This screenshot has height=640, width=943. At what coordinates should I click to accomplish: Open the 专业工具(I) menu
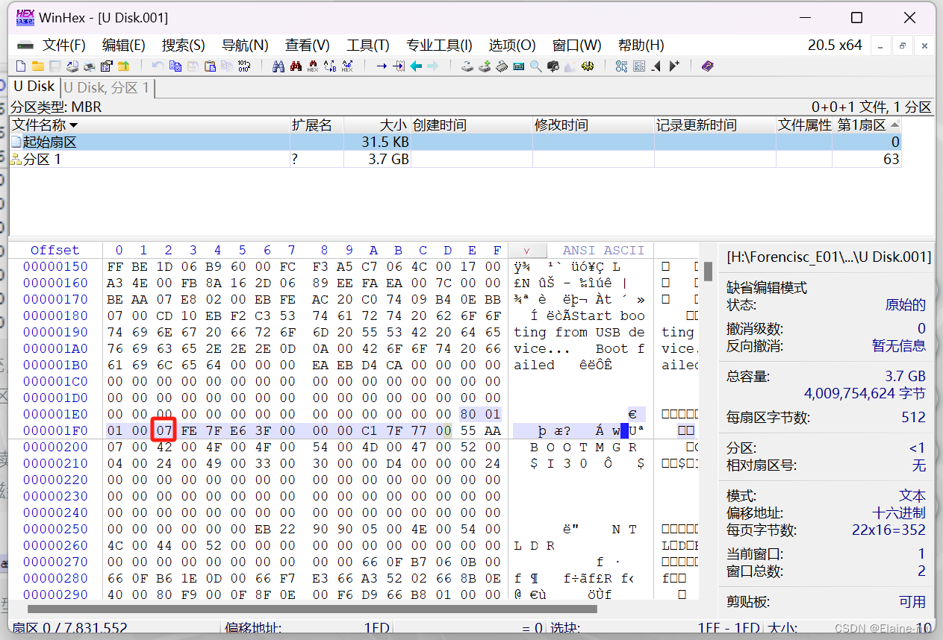(x=439, y=45)
